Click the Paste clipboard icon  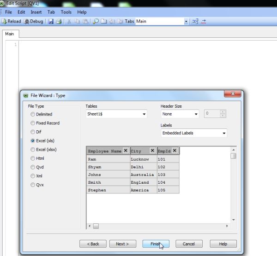(85, 21)
